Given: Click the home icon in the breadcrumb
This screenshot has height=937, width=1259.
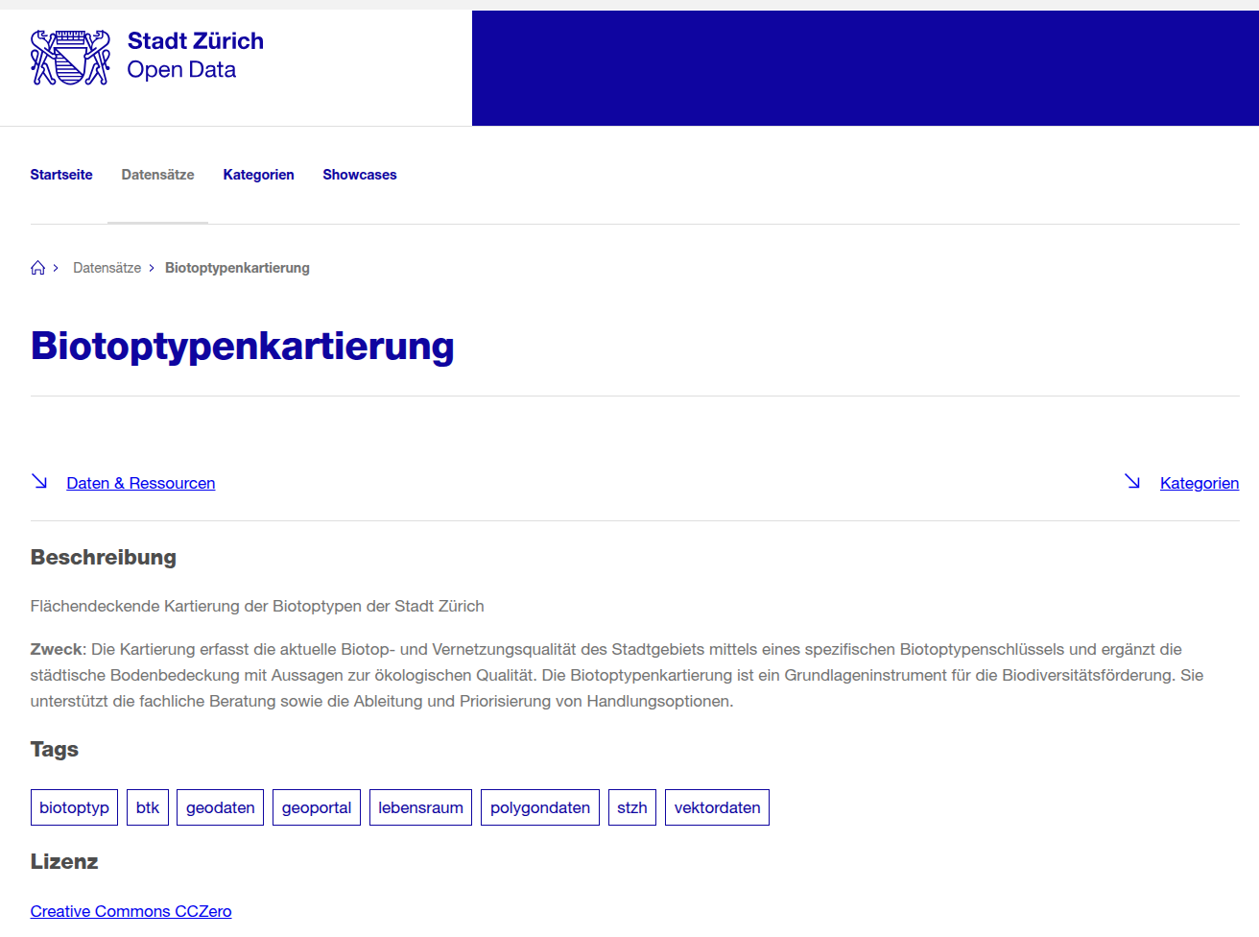Looking at the screenshot, I should tap(38, 268).
